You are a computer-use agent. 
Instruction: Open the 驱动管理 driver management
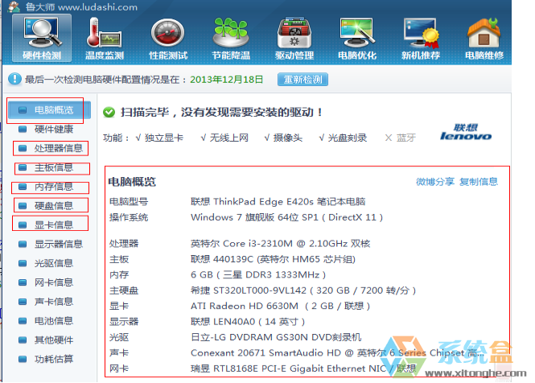point(294,39)
